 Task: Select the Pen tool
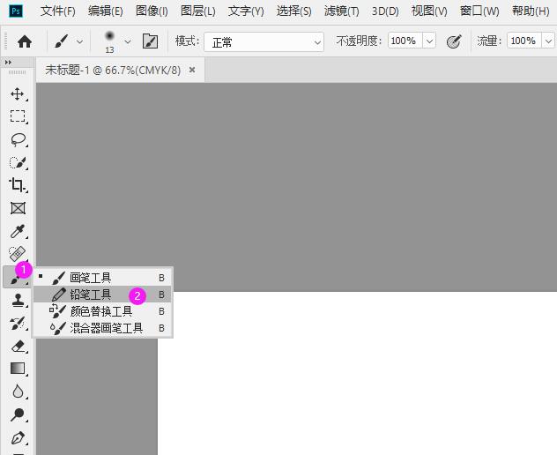18,437
